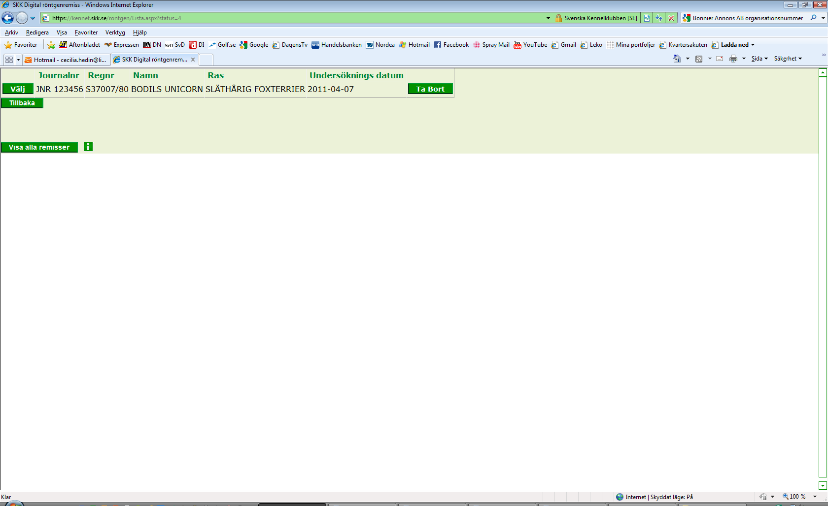Click Visa alla remisser button
This screenshot has width=828, height=506.
click(39, 147)
